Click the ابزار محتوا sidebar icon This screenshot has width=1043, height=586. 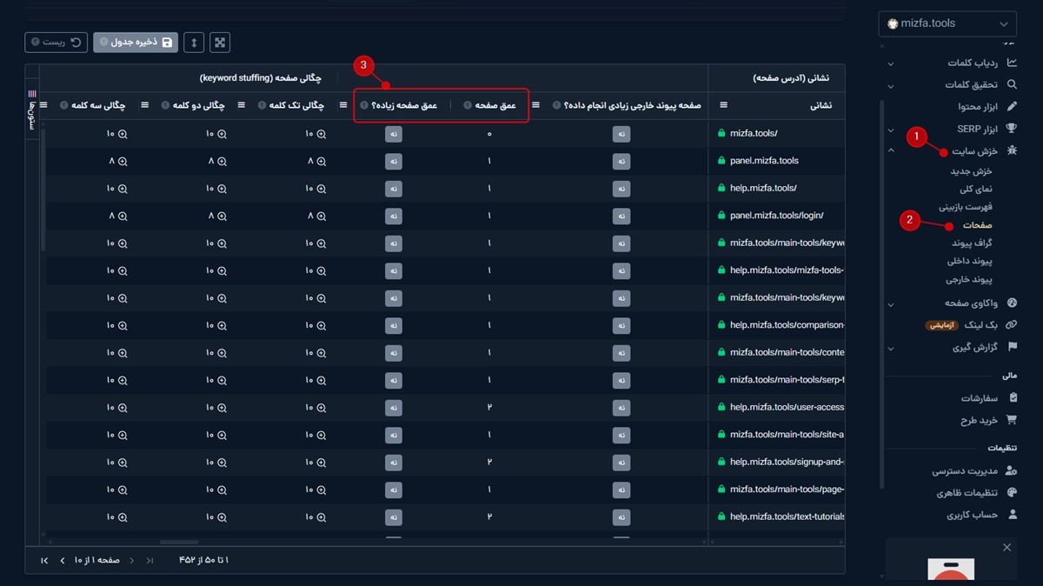[x=1011, y=107]
